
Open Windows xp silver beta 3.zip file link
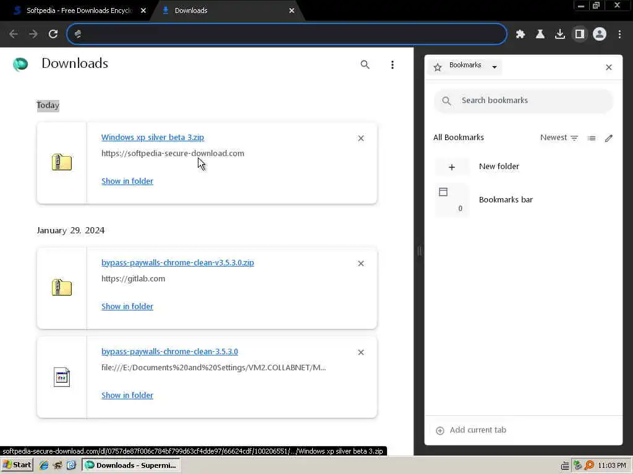click(153, 137)
